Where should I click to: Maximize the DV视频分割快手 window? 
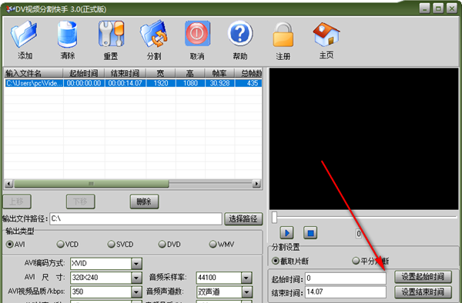438,8
